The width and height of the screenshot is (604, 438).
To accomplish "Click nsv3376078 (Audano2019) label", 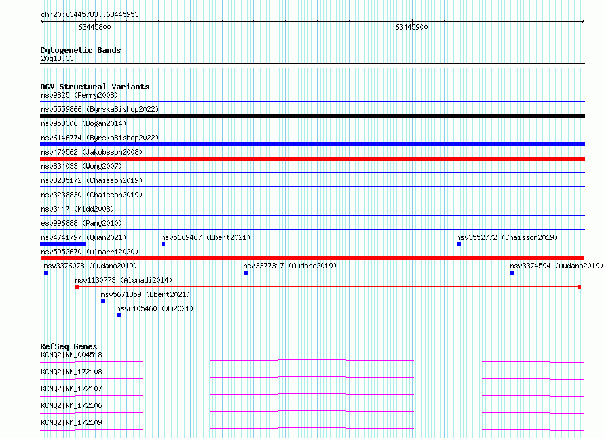I will 90,266.
